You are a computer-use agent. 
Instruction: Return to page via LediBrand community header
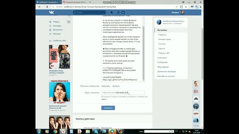pos(171,22)
